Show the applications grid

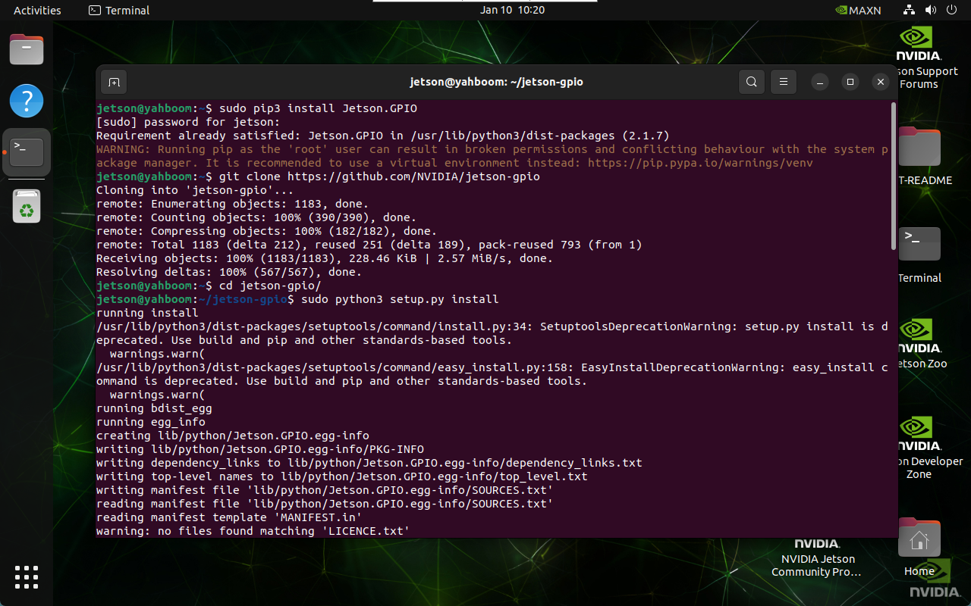pyautogui.click(x=27, y=576)
